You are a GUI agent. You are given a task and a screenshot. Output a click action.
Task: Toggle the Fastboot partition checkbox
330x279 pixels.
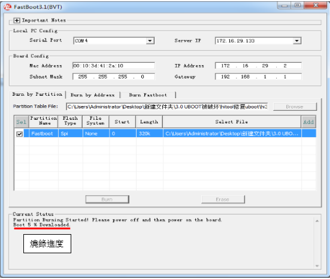20,134
